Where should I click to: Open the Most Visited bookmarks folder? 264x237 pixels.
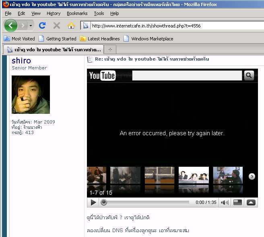19,39
